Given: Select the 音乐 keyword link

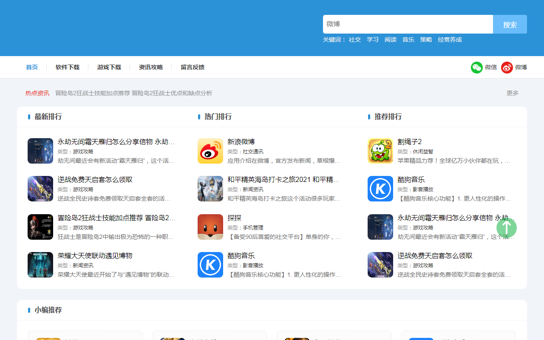Looking at the screenshot, I should pos(408,40).
